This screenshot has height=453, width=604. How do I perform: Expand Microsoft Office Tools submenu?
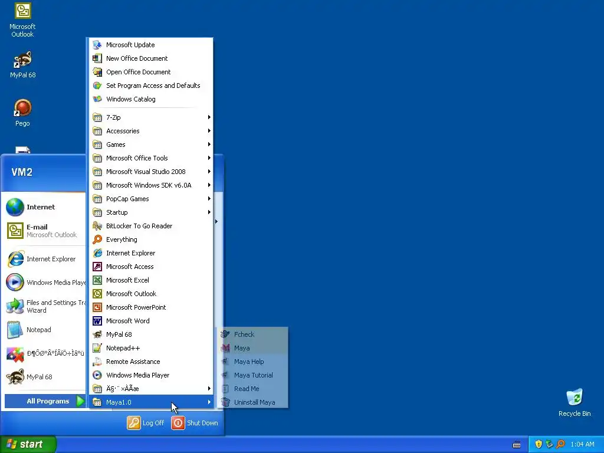point(151,158)
